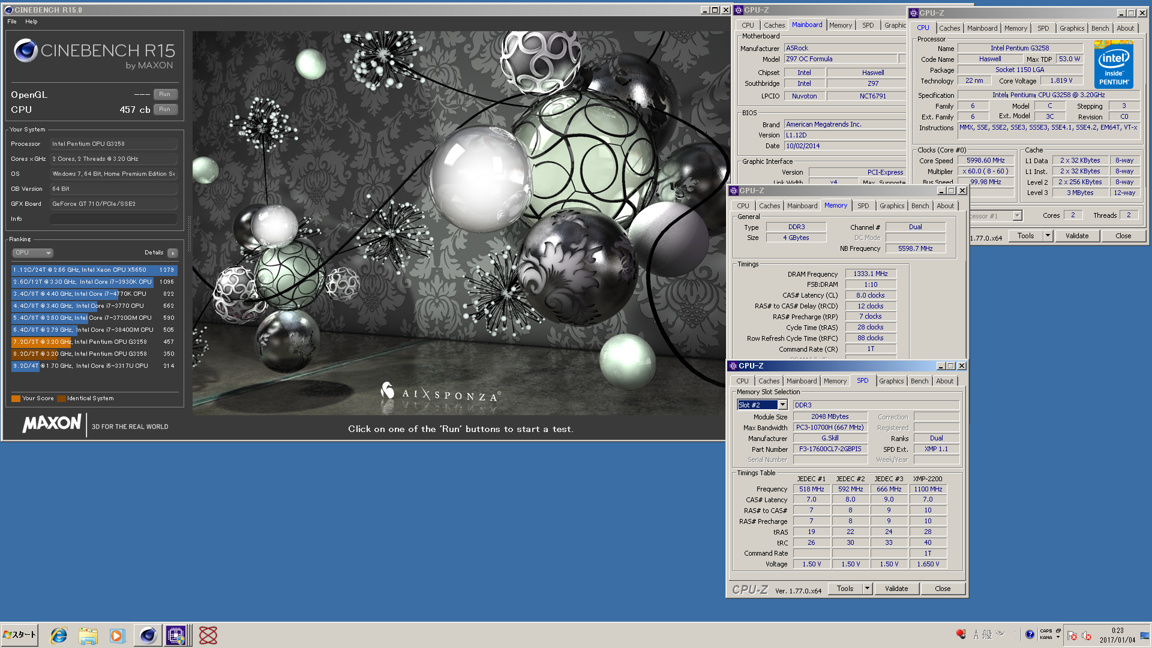Click the show desktop icon by the clock

[1145, 635]
